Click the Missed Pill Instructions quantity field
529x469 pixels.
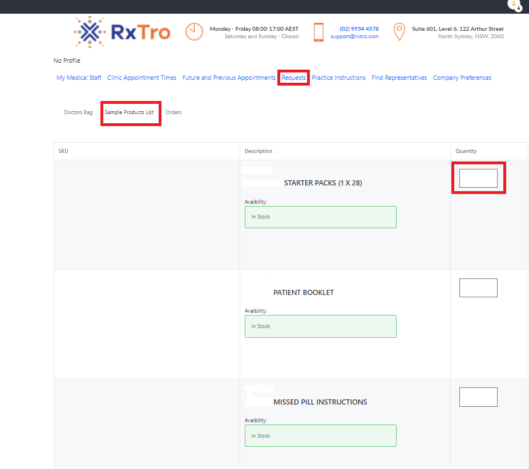478,397
